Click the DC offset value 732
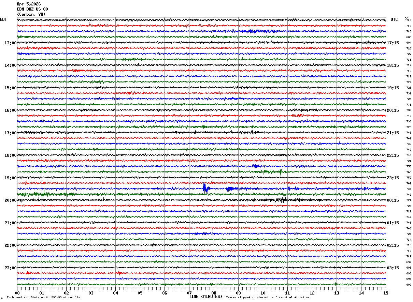Viewport: 413px width, 302px height. (409, 110)
